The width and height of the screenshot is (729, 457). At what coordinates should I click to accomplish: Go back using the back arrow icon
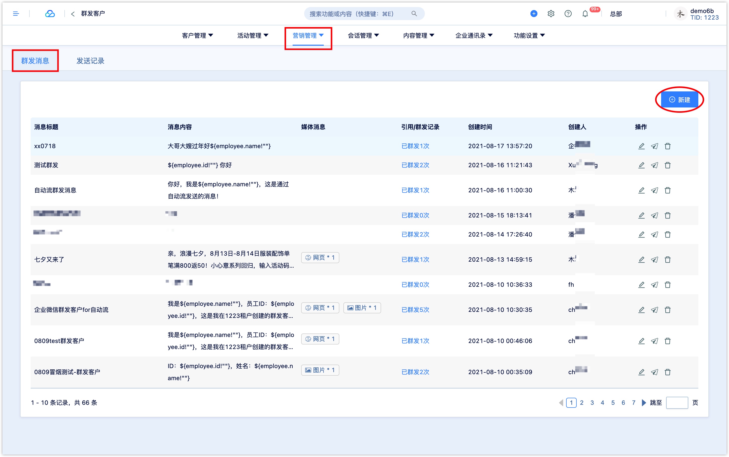73,14
